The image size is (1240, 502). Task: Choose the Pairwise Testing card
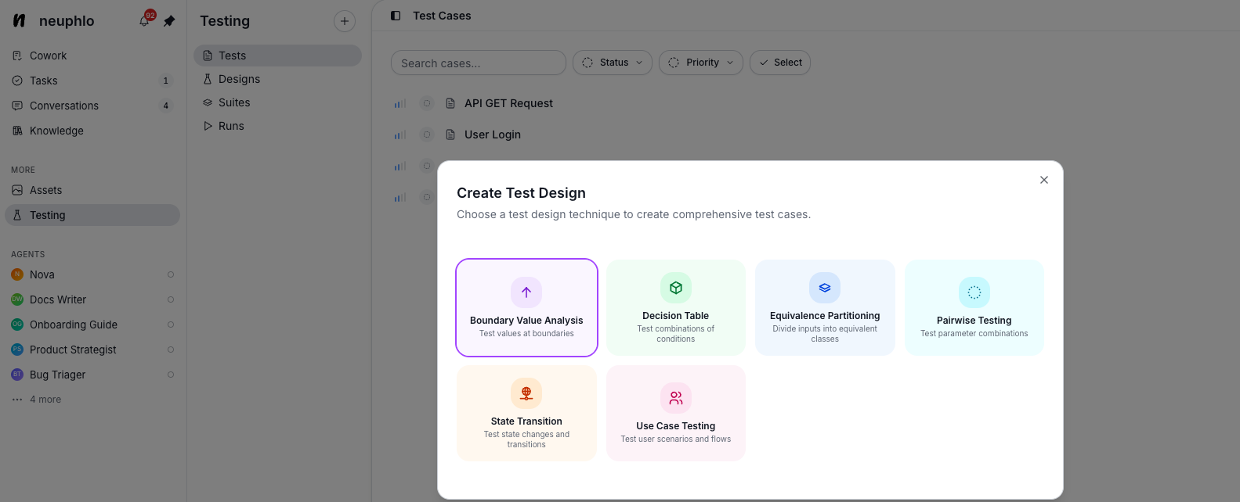click(x=974, y=308)
